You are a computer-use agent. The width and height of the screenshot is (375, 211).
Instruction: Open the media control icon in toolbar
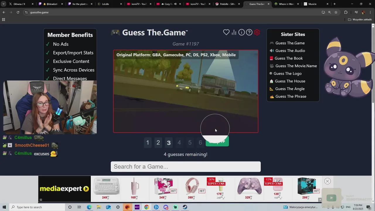click(356, 12)
